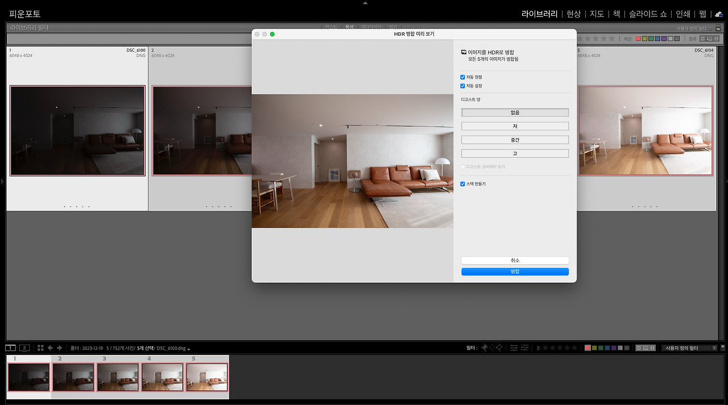Click the 병합 (Merge) button
The image size is (728, 405).
515,272
